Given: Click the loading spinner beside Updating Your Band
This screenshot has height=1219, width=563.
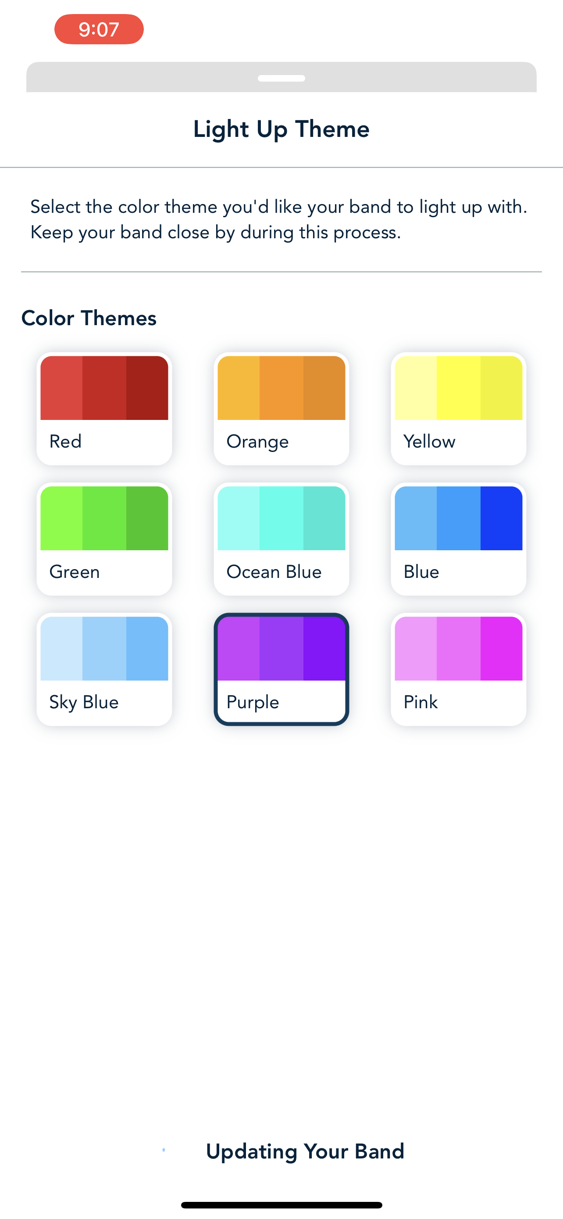Looking at the screenshot, I should [164, 1150].
